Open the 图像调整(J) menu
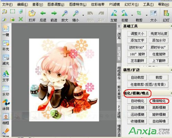Screen dimensions: 172x138 (x=56, y=4)
